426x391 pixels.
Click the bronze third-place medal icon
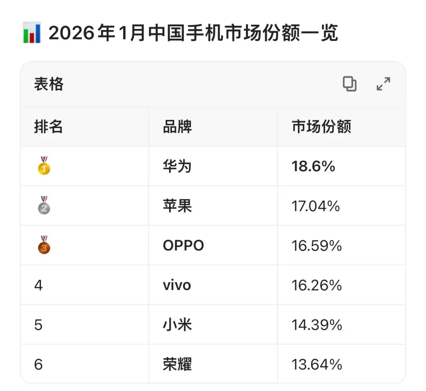[x=44, y=245]
